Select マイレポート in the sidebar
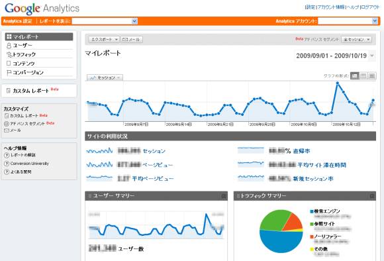Image resolution: width=384 pixels, height=261 pixels. 39,36
